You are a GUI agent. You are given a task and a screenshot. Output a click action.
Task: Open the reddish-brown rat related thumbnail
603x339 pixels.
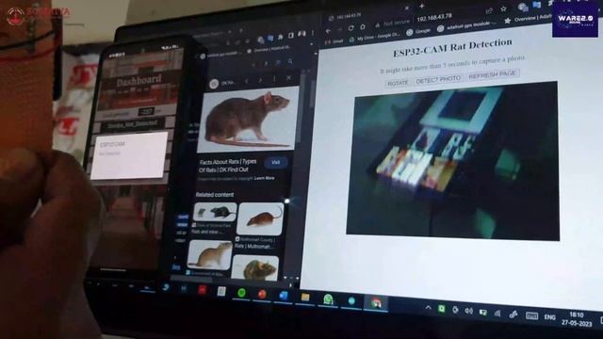click(x=260, y=218)
